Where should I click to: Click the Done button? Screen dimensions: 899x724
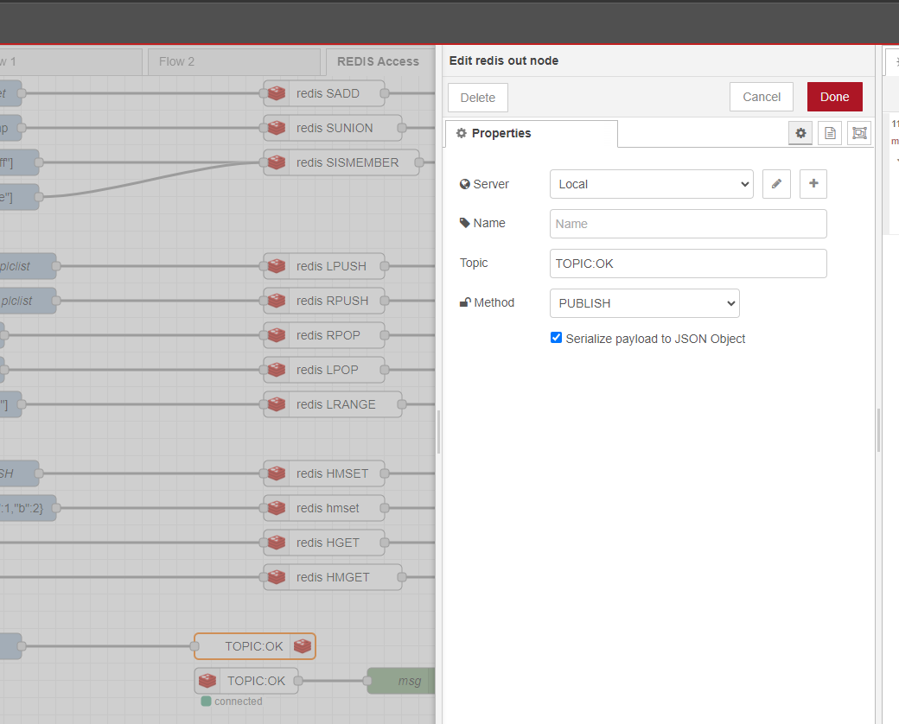click(x=834, y=97)
